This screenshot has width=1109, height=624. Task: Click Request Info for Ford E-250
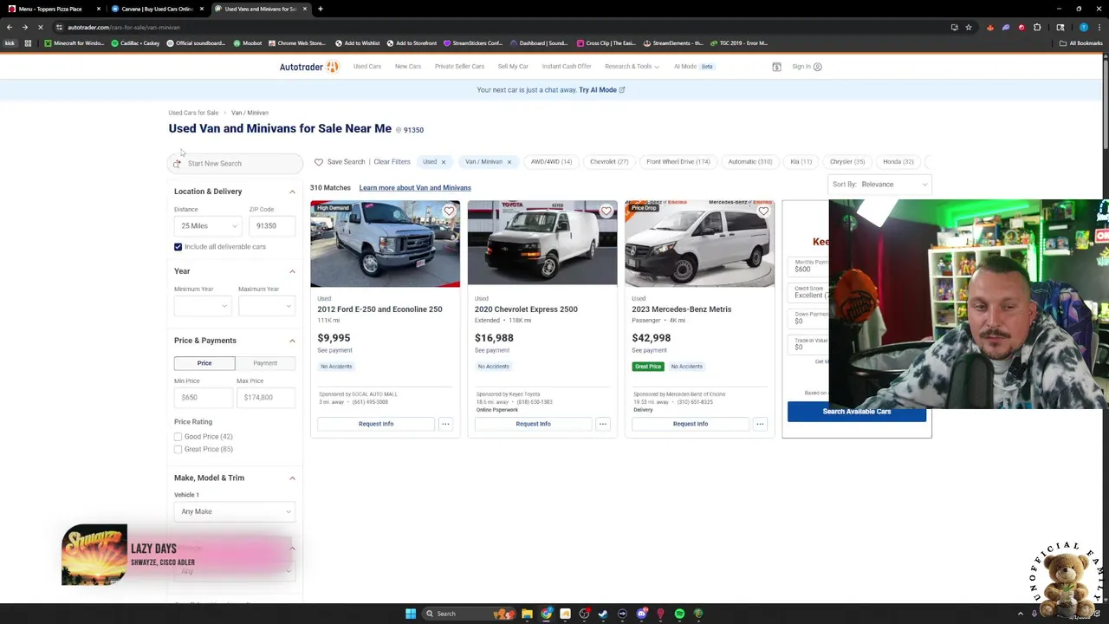pos(376,424)
